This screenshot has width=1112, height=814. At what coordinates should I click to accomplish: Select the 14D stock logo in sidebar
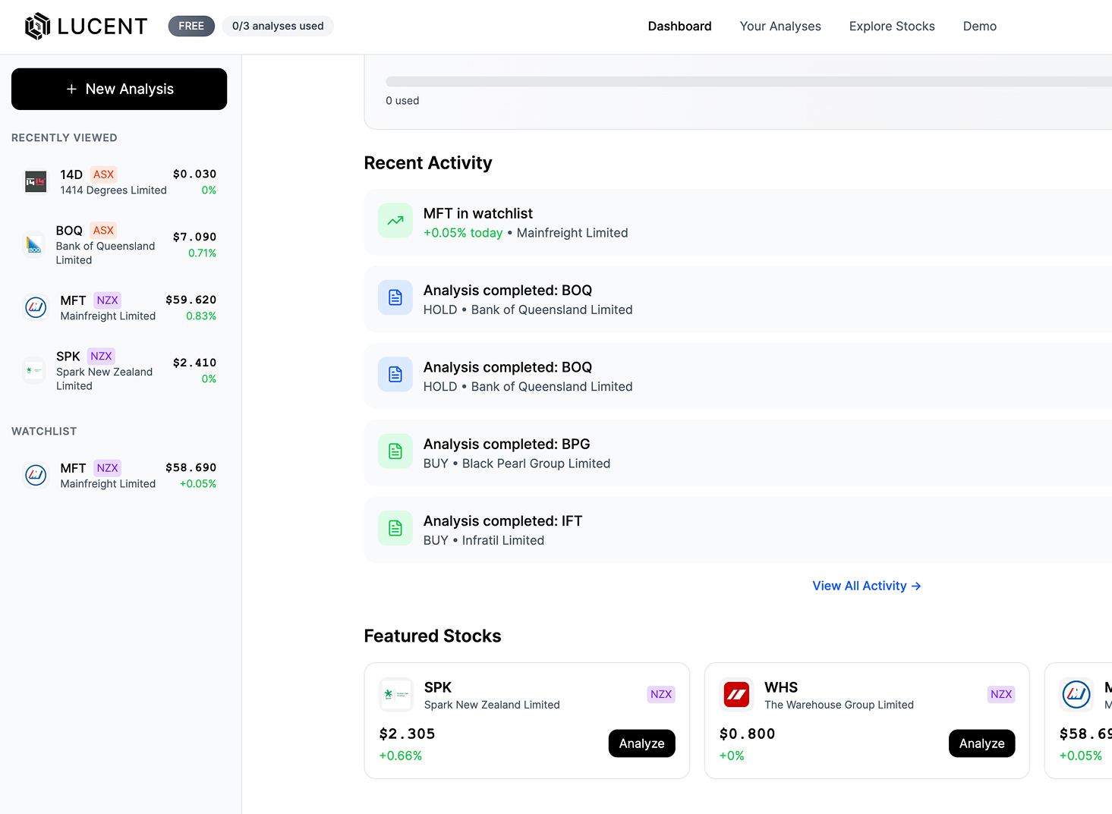[35, 181]
